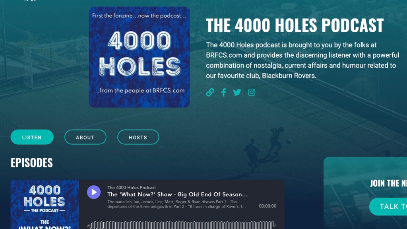The width and height of the screenshot is (407, 229).
Task: Open the Instagram profile icon
Action: pyautogui.click(x=252, y=92)
